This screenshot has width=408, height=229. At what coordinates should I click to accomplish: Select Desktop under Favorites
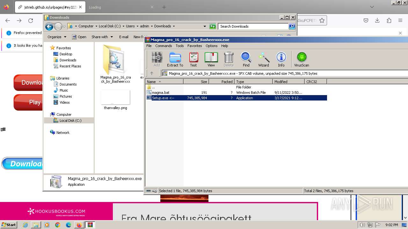[x=63, y=54]
